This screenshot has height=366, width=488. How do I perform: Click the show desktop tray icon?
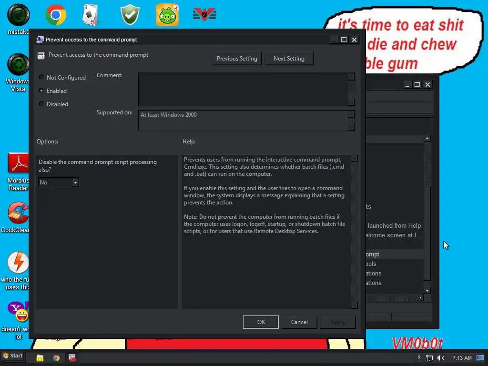point(480,358)
